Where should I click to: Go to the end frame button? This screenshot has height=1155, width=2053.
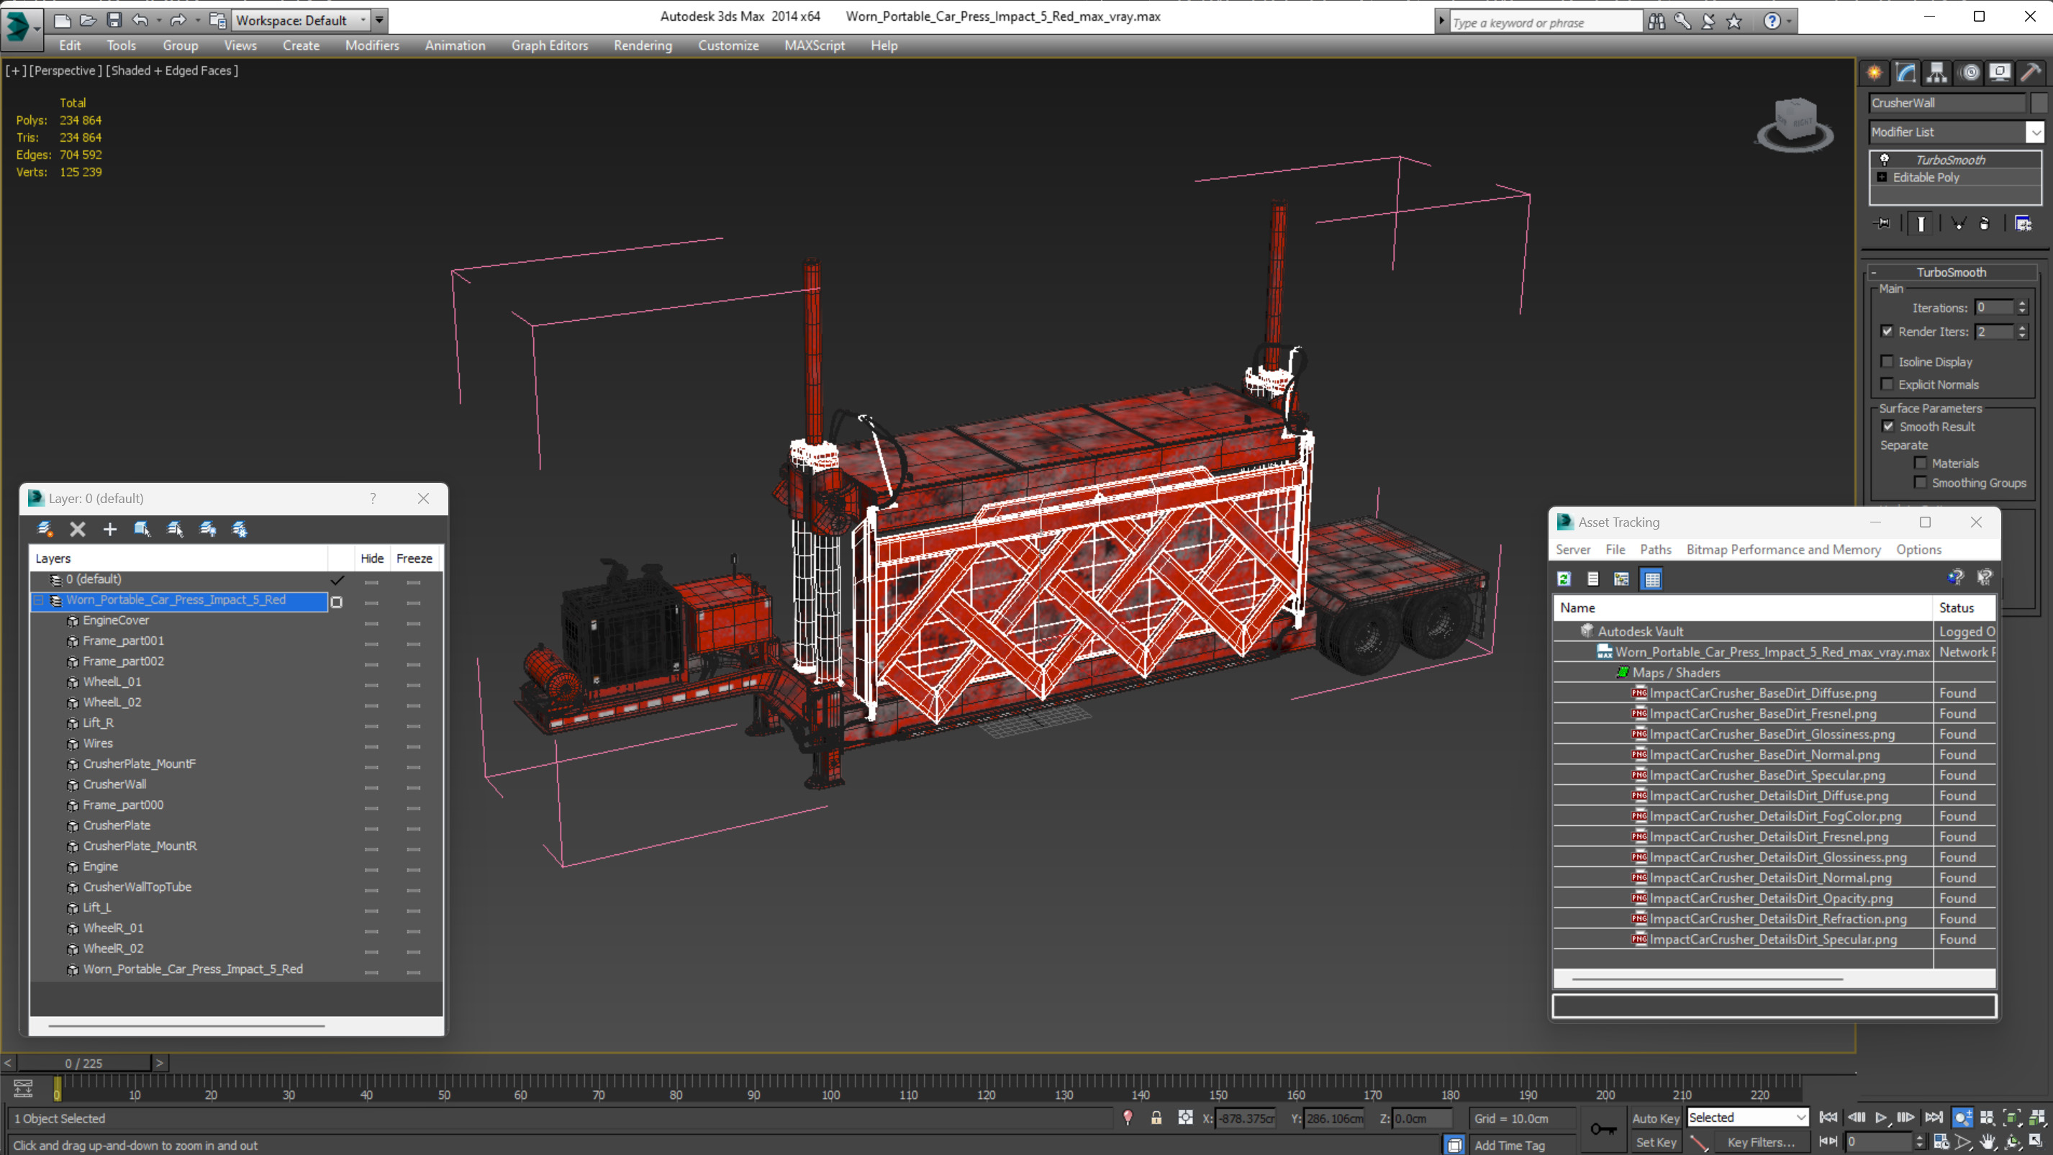[1934, 1118]
